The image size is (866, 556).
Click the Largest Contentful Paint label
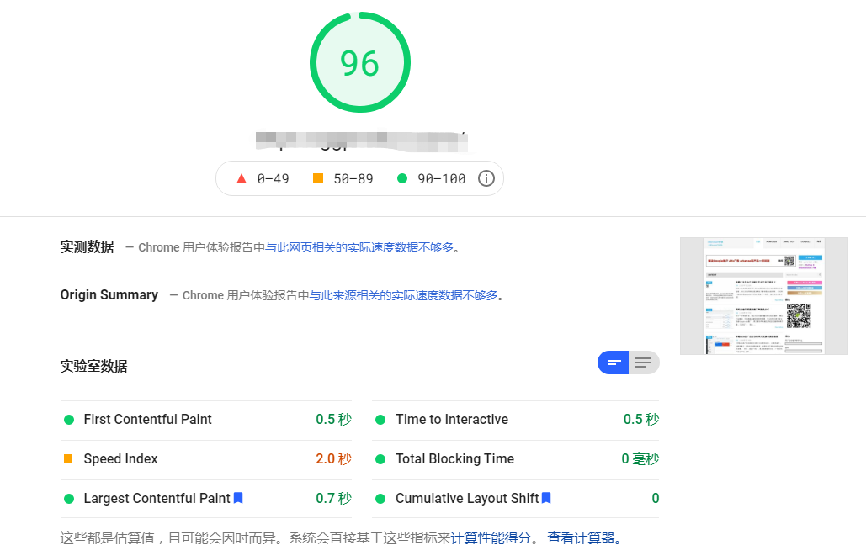157,498
